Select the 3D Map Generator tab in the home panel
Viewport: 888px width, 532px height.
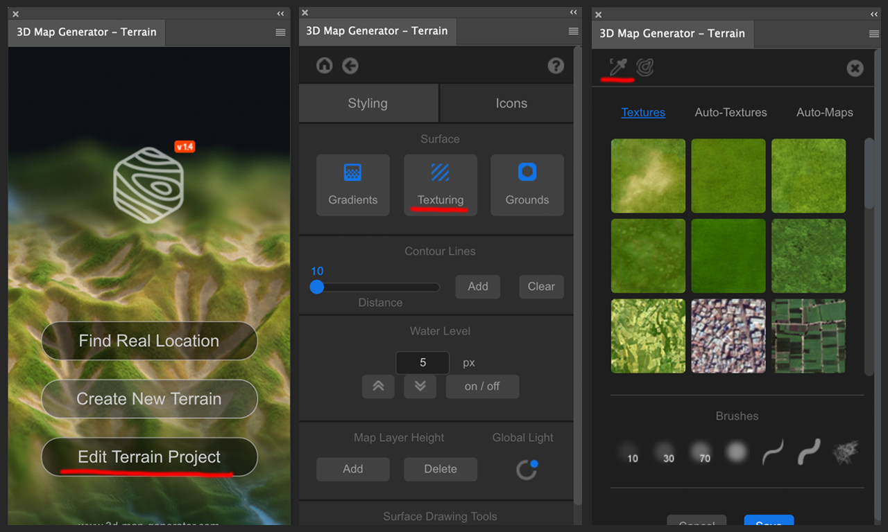(87, 33)
